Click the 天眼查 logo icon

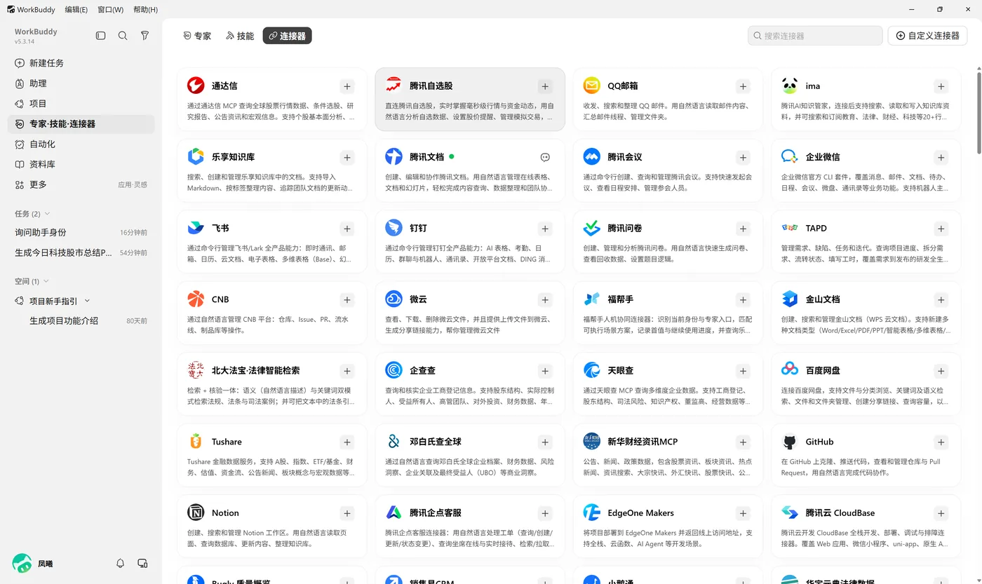[592, 370]
